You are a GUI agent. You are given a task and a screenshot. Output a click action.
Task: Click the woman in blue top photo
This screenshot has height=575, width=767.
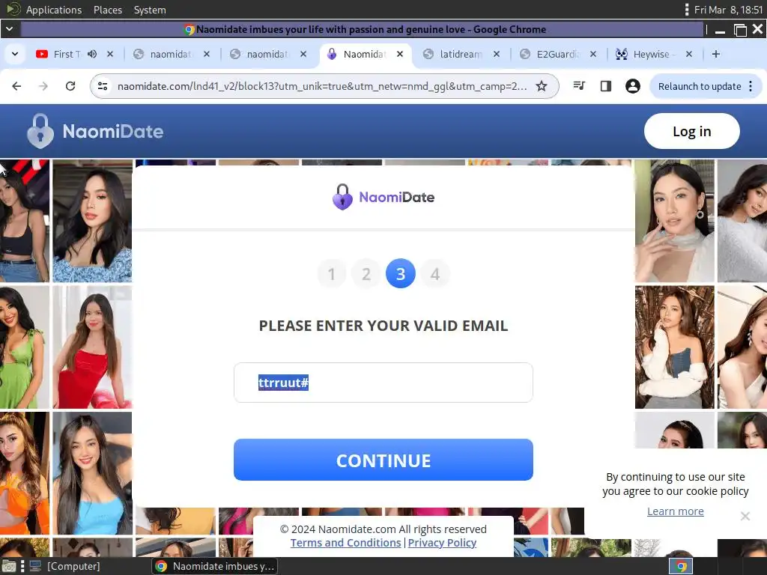coord(92,473)
